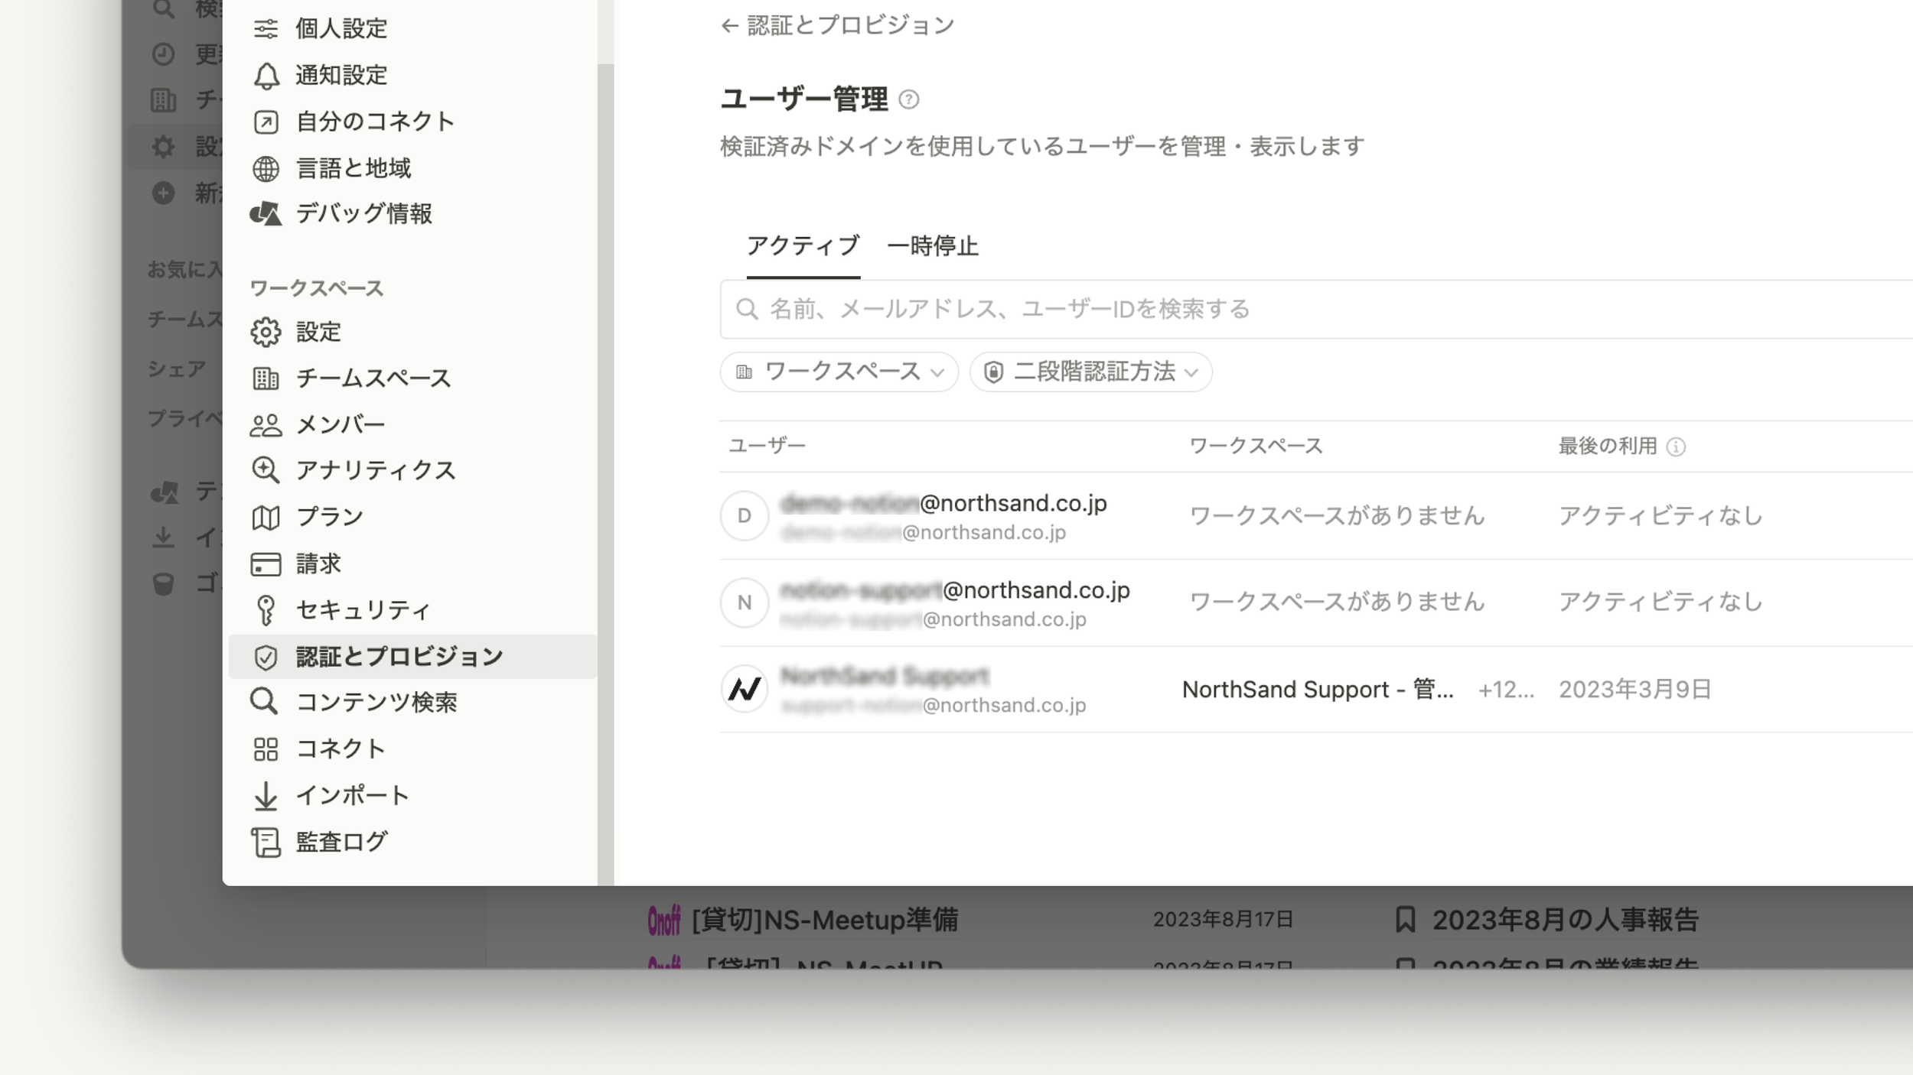
Task: Open アナリティクス in workspace settings
Action: (x=375, y=470)
